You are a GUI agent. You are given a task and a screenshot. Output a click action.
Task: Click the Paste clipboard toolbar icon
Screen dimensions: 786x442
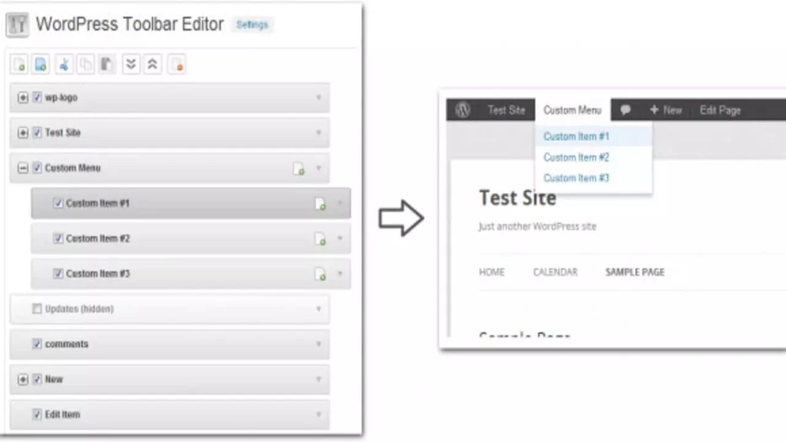pyautogui.click(x=107, y=64)
